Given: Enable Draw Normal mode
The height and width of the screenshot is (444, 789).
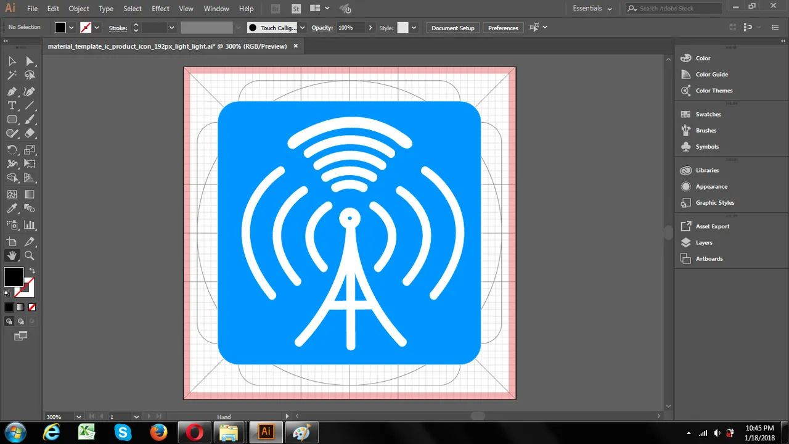Looking at the screenshot, I should pos(9,321).
